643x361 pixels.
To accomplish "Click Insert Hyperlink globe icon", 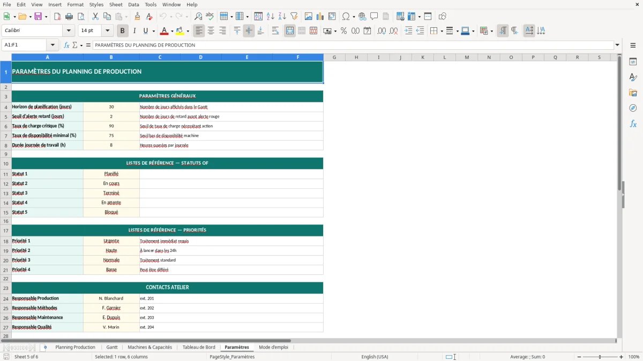I will (363, 17).
